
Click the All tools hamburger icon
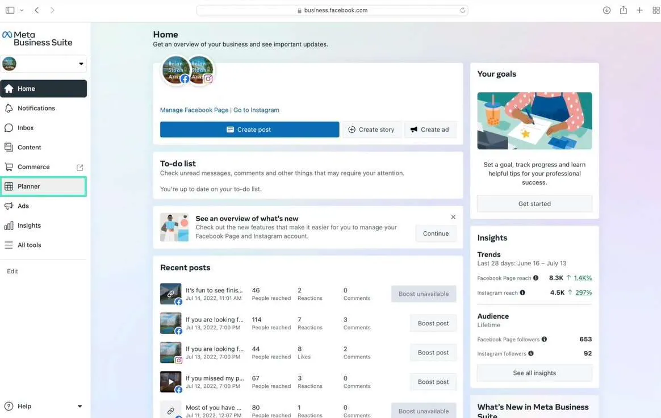[9, 245]
